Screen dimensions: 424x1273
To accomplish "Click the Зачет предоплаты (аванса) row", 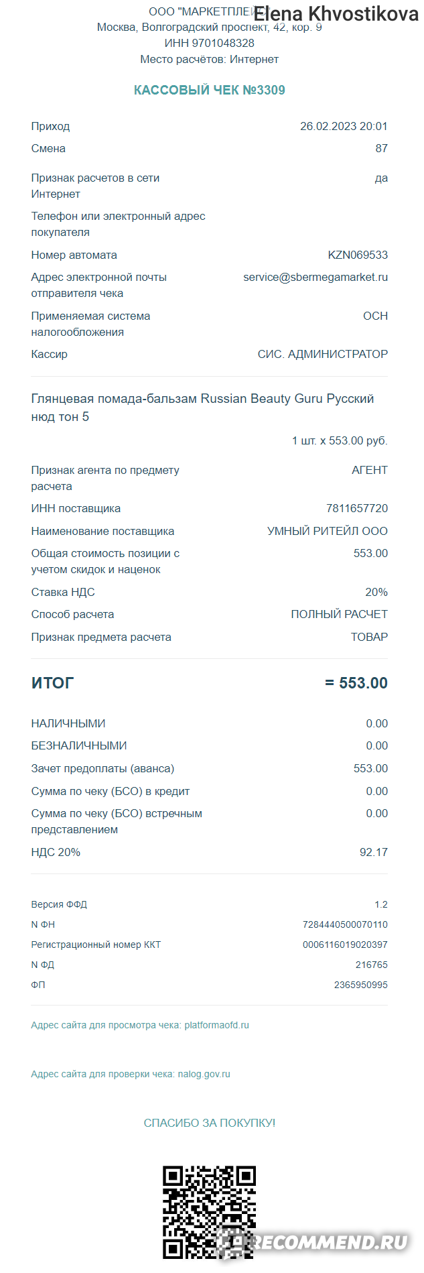I will pyautogui.click(x=210, y=768).
